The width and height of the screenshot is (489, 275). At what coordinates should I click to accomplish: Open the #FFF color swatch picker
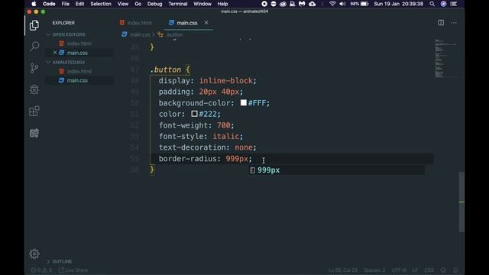pos(243,103)
